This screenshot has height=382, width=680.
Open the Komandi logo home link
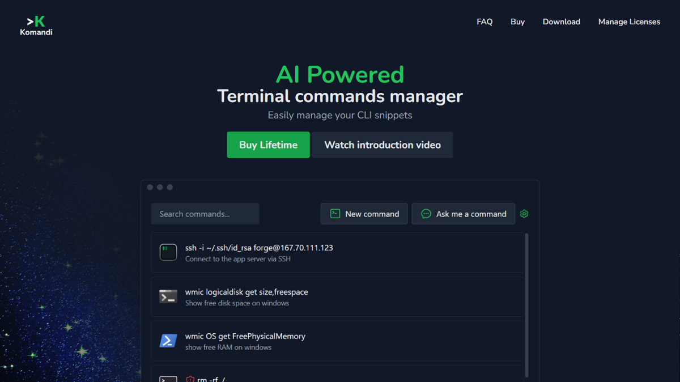[x=36, y=26]
